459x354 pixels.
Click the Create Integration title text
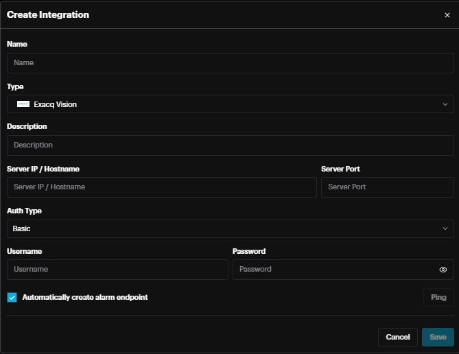tap(47, 14)
